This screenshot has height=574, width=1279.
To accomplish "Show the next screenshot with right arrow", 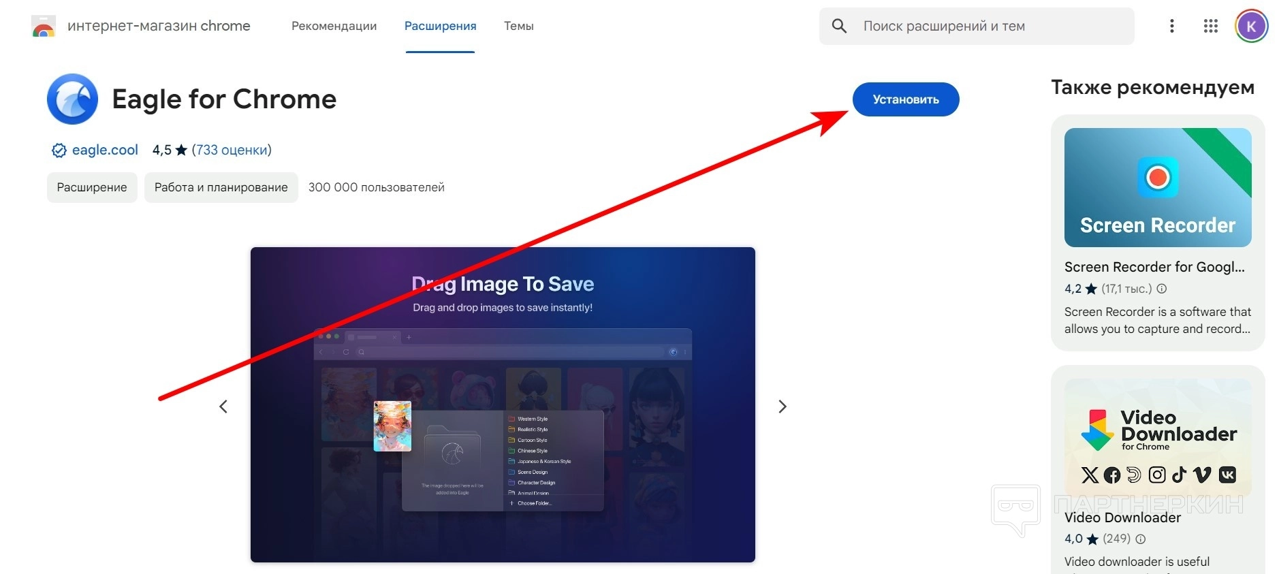I will (783, 406).
